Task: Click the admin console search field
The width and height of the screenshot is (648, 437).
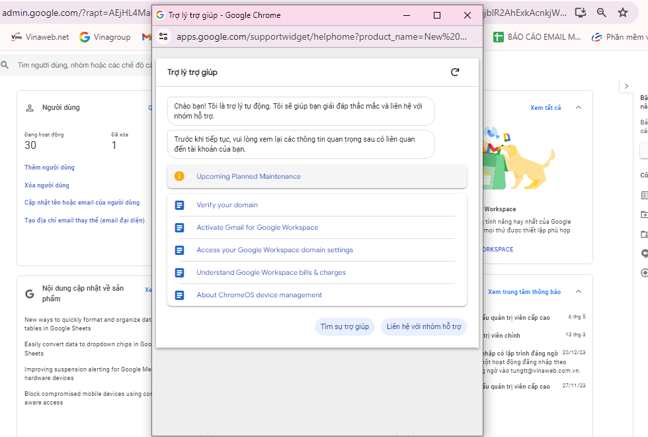Action: click(79, 65)
